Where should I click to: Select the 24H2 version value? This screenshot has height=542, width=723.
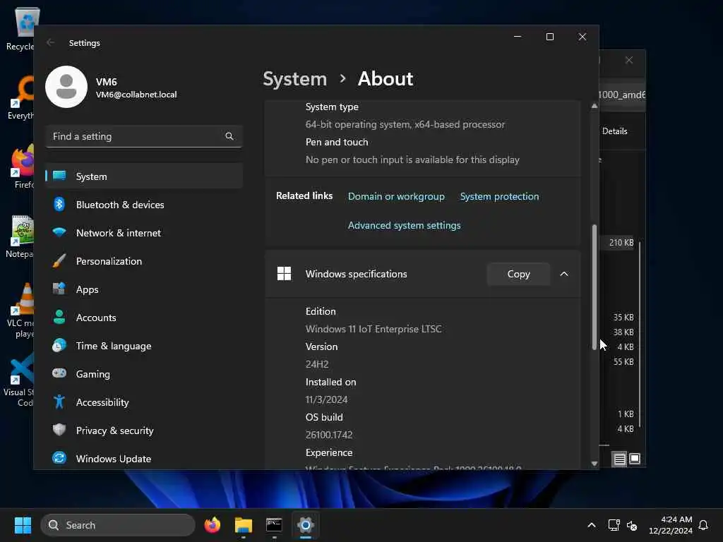tap(317, 364)
